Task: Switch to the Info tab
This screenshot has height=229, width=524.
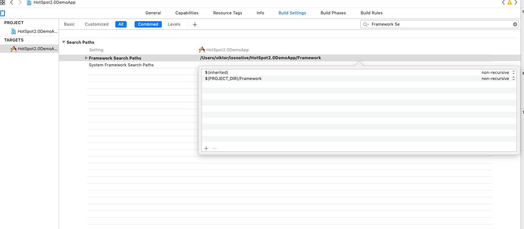Action: click(x=260, y=13)
